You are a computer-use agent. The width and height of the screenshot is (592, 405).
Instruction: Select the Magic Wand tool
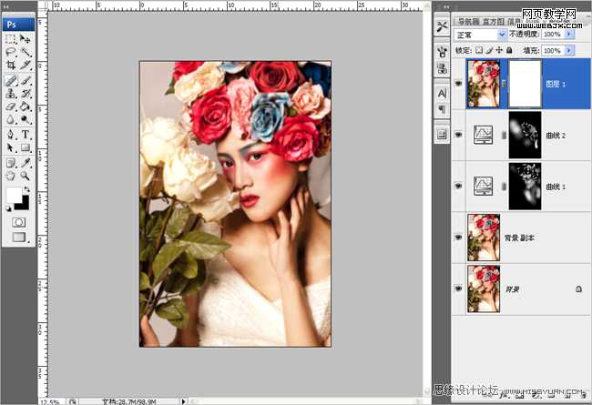click(x=26, y=52)
